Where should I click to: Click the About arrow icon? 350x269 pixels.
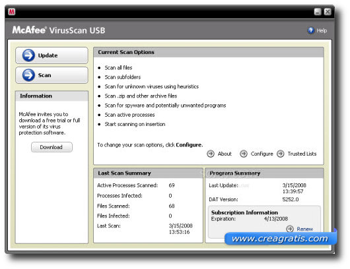tap(211, 154)
